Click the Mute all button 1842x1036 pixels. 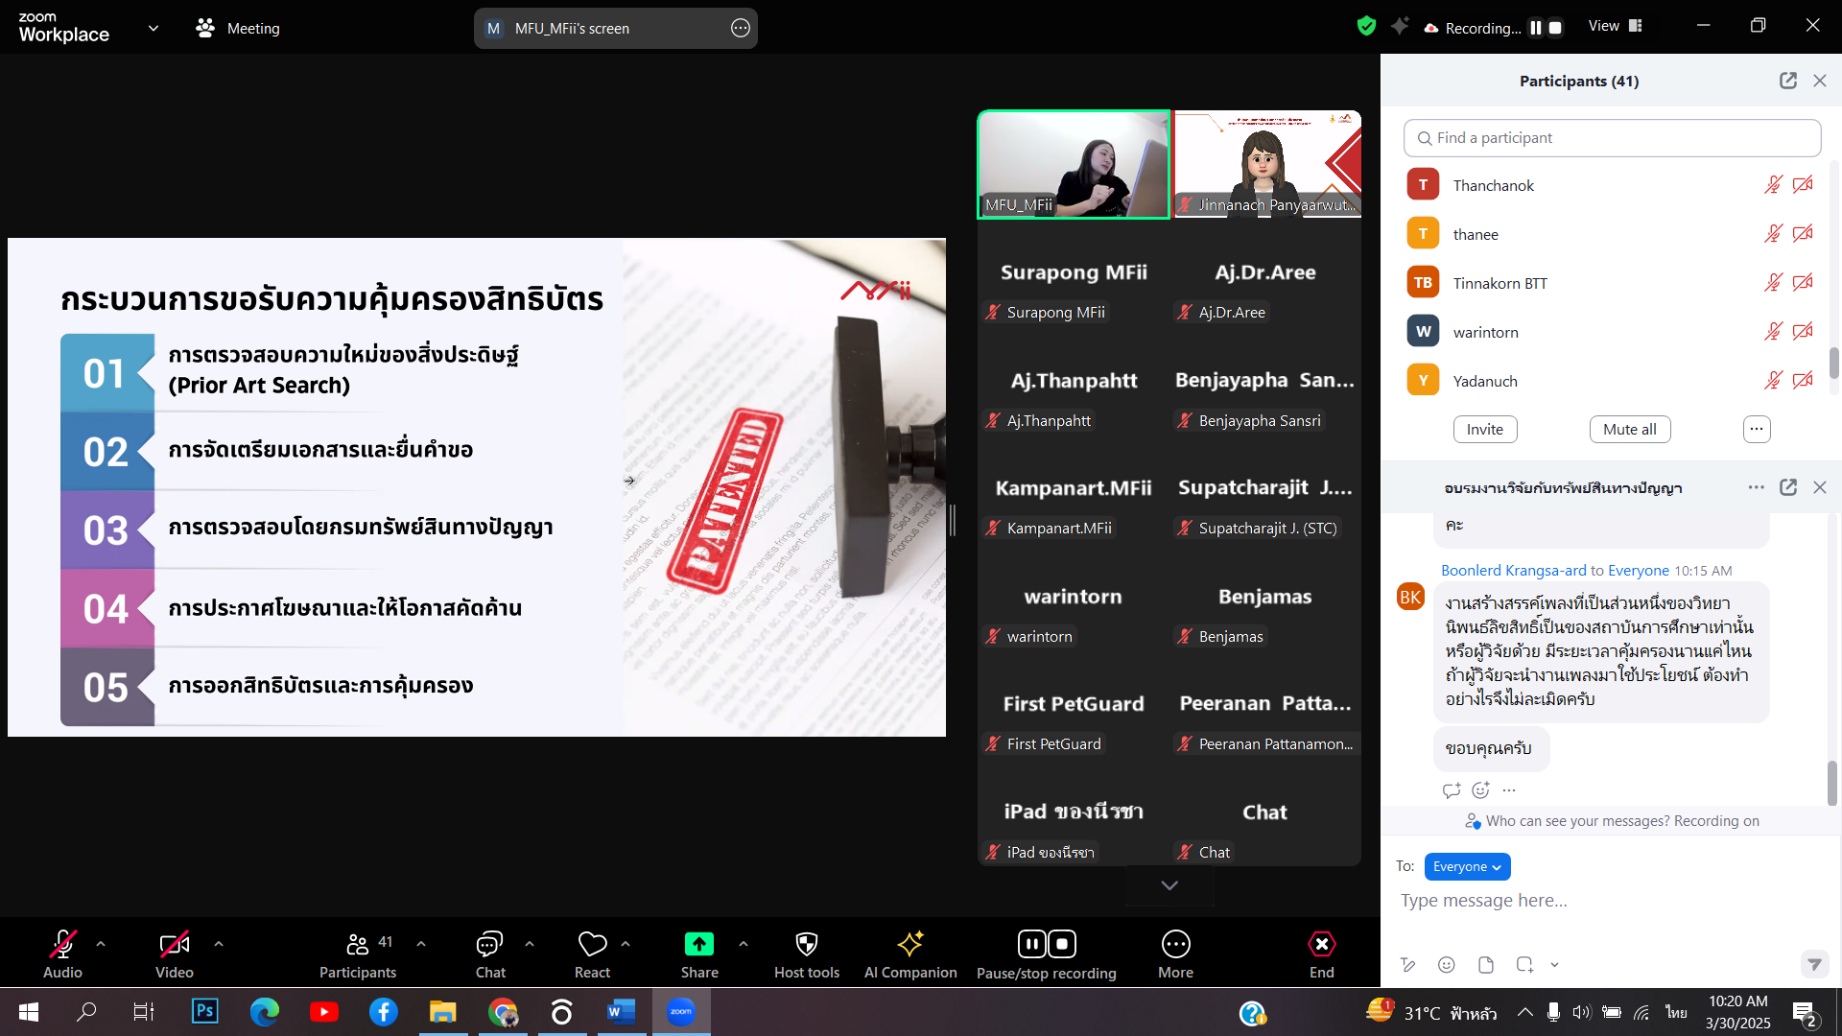point(1629,430)
